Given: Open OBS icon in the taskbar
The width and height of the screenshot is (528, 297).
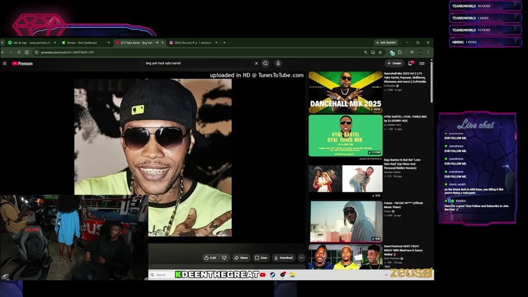Looking at the screenshot, I should pyautogui.click(x=283, y=275).
